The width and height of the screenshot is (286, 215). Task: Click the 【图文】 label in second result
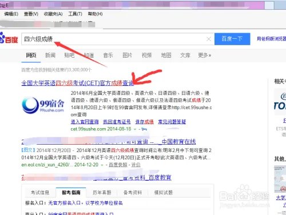[28, 150]
